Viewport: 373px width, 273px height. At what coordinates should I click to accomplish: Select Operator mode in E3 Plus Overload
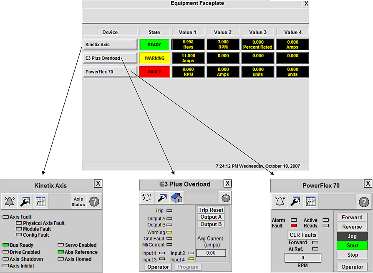158,267
